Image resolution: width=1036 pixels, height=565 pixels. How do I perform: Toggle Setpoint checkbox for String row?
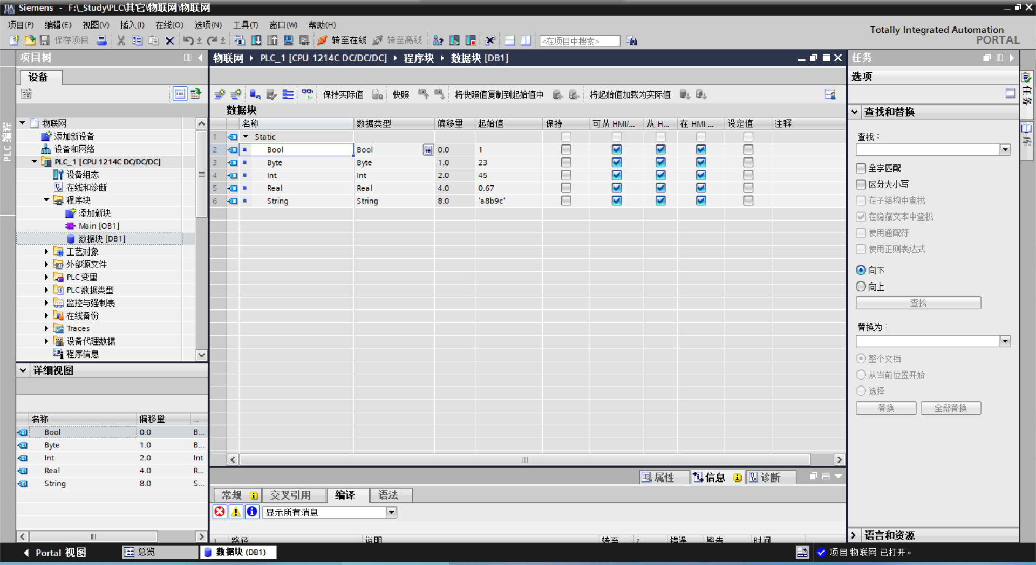point(748,201)
